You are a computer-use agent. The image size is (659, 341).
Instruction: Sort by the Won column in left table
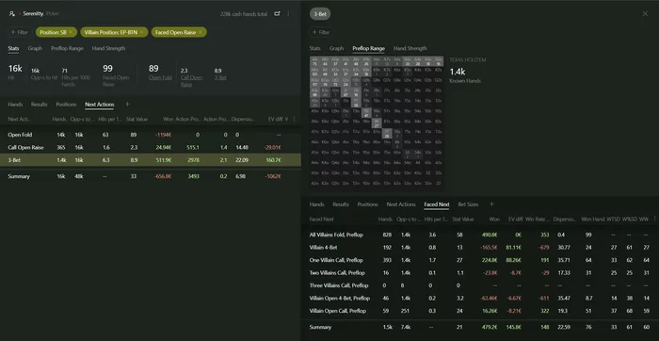point(169,119)
